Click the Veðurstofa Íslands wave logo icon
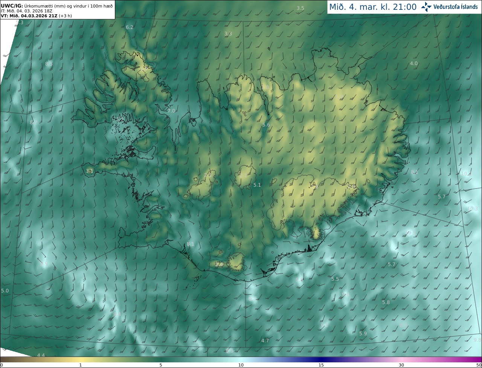Image resolution: width=482 pixels, height=368 pixels. click(426, 6)
